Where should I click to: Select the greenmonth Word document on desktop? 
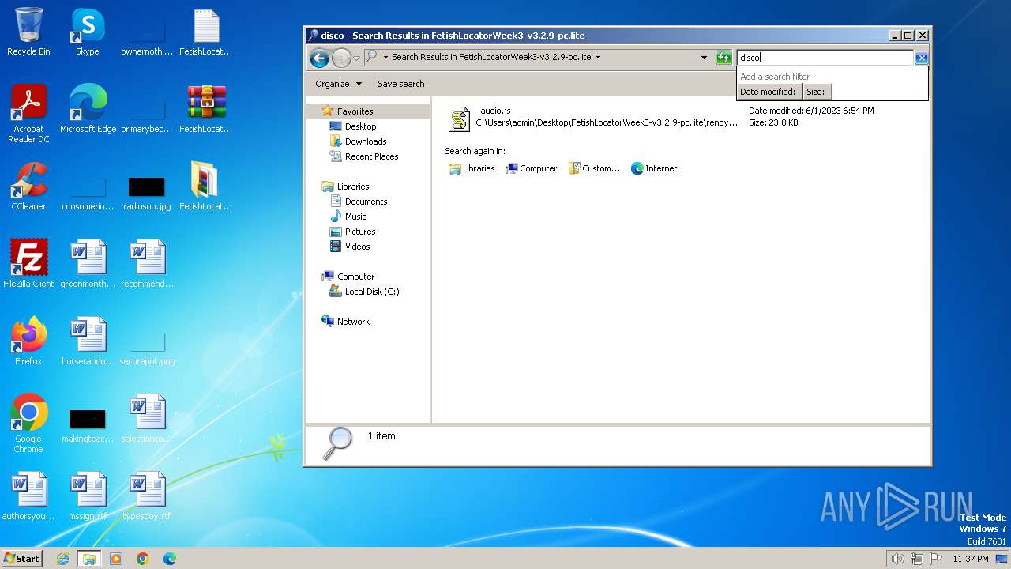tap(88, 265)
